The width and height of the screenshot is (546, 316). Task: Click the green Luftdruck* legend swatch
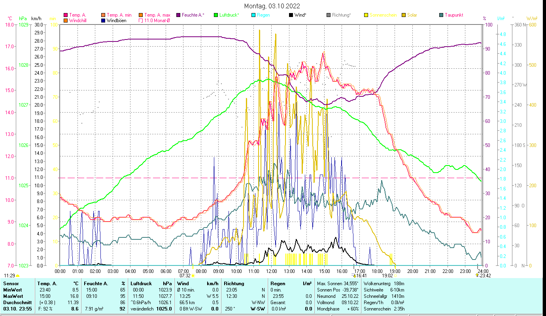pyautogui.click(x=216, y=15)
